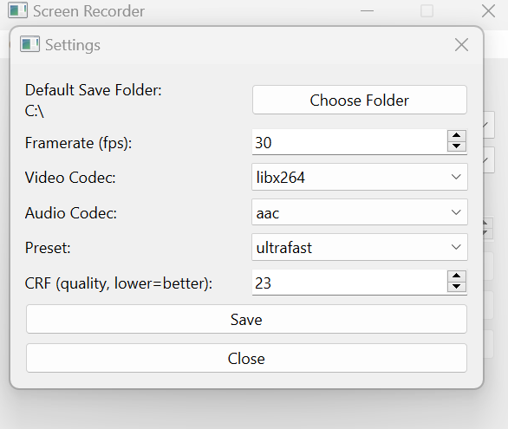Expand the Audio Codec combo box
The width and height of the screenshot is (508, 429).
(x=360, y=212)
